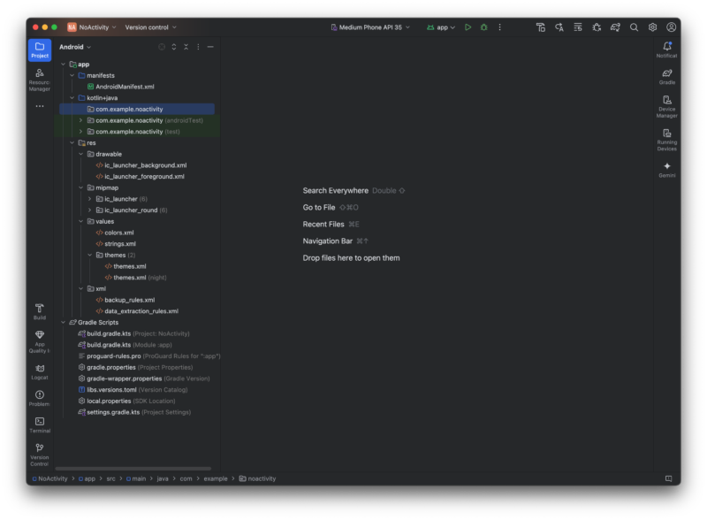
Task: Select AndroidManifest.xml in the project tree
Action: (x=125, y=87)
